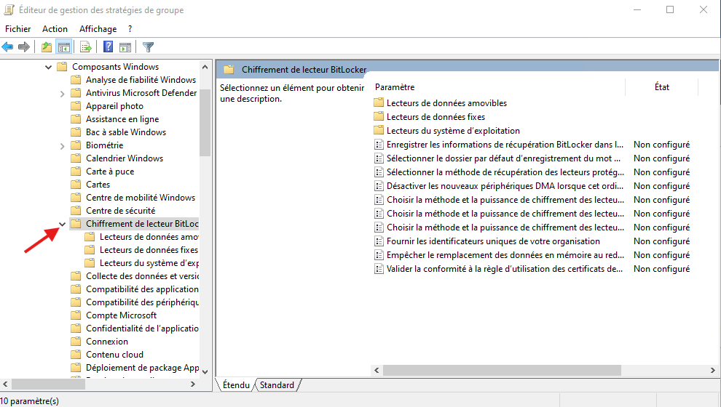Click list pane horizontal scrollbar left arrow
Image resolution: width=721 pixels, height=407 pixels.
coord(377,370)
